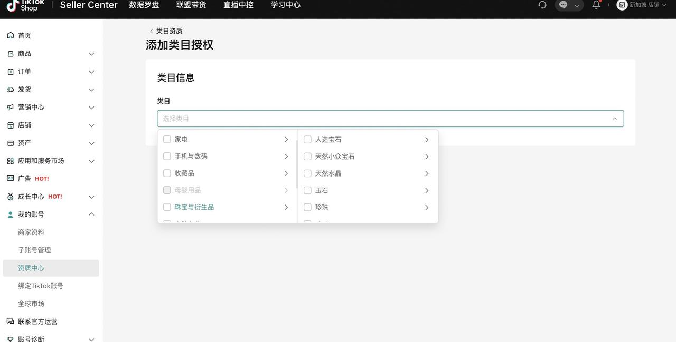Open the 直播中控 menu item
Screen dimensions: 676x342
point(238,5)
